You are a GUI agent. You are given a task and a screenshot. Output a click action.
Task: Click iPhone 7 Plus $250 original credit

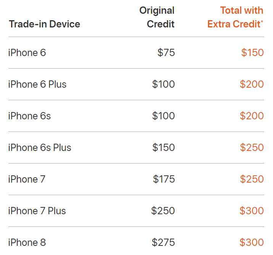coord(163,211)
